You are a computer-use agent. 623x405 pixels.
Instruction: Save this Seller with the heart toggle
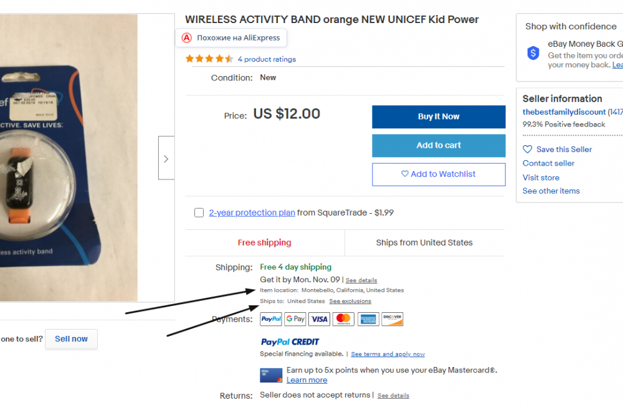point(528,149)
